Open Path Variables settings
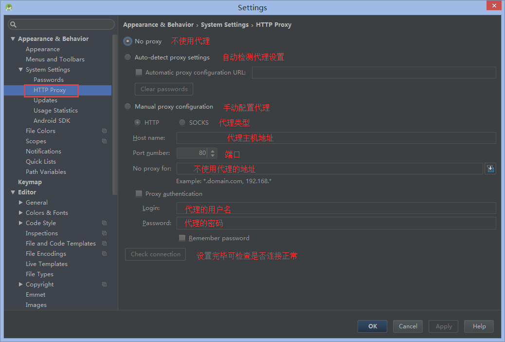505x342 pixels. tap(46, 171)
